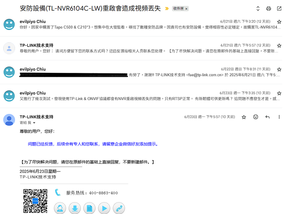Click the network nodes round icon in signature
Screen dimensions: 286x214
coord(119,208)
